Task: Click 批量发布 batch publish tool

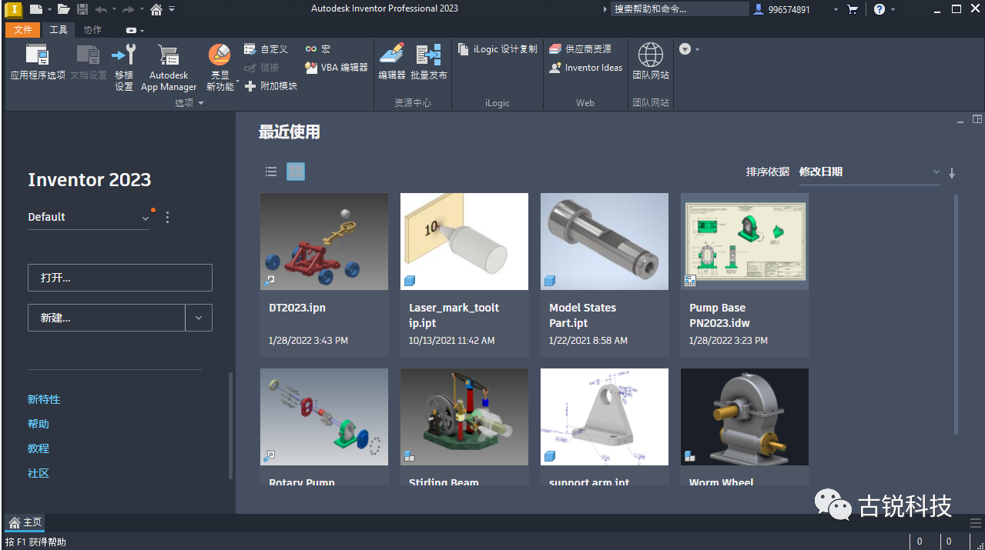Action: coord(429,62)
